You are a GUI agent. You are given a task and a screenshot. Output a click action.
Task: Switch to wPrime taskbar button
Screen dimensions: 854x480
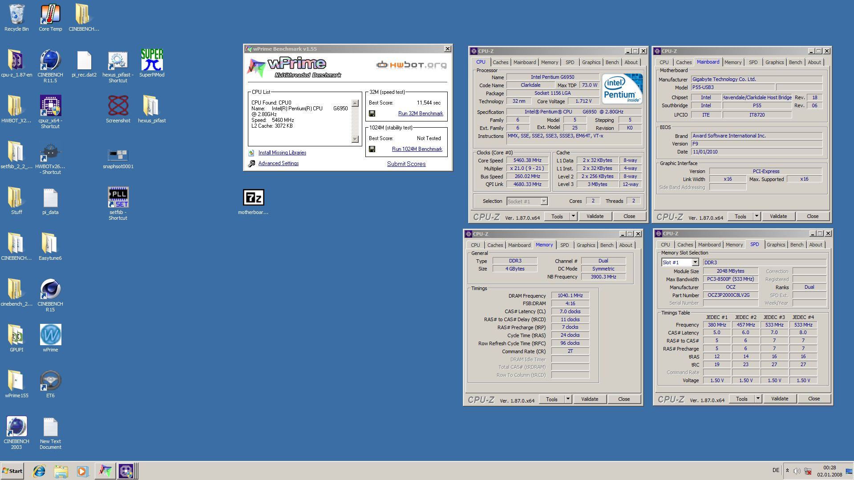105,471
